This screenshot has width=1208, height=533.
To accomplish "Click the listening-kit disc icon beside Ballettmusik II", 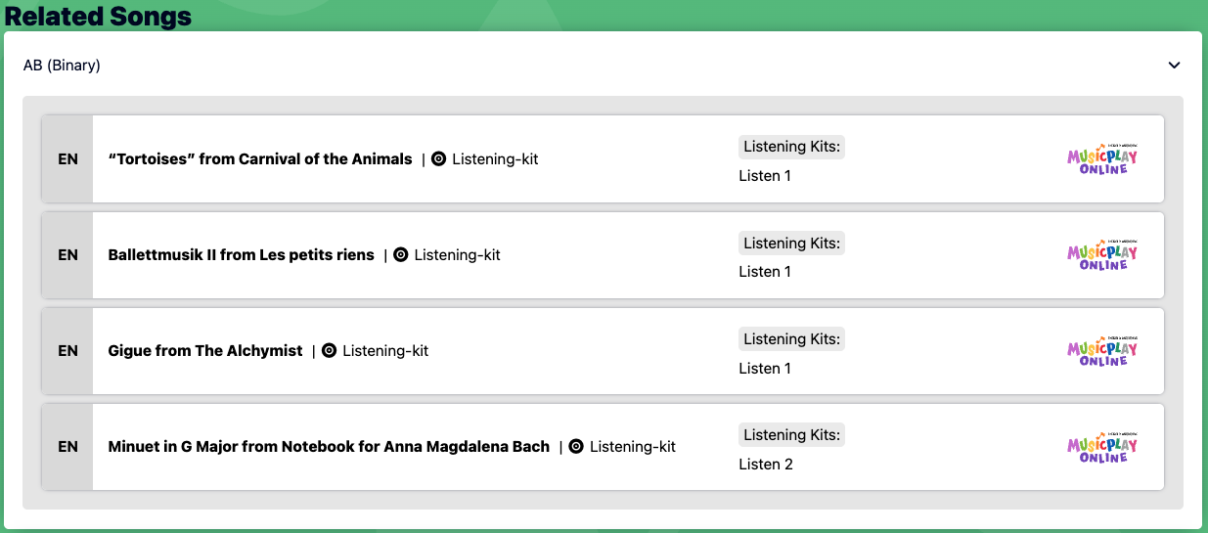I will (400, 254).
